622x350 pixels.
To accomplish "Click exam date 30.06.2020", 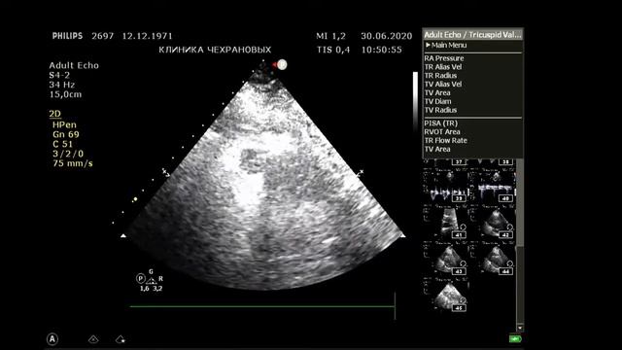I will [387, 36].
